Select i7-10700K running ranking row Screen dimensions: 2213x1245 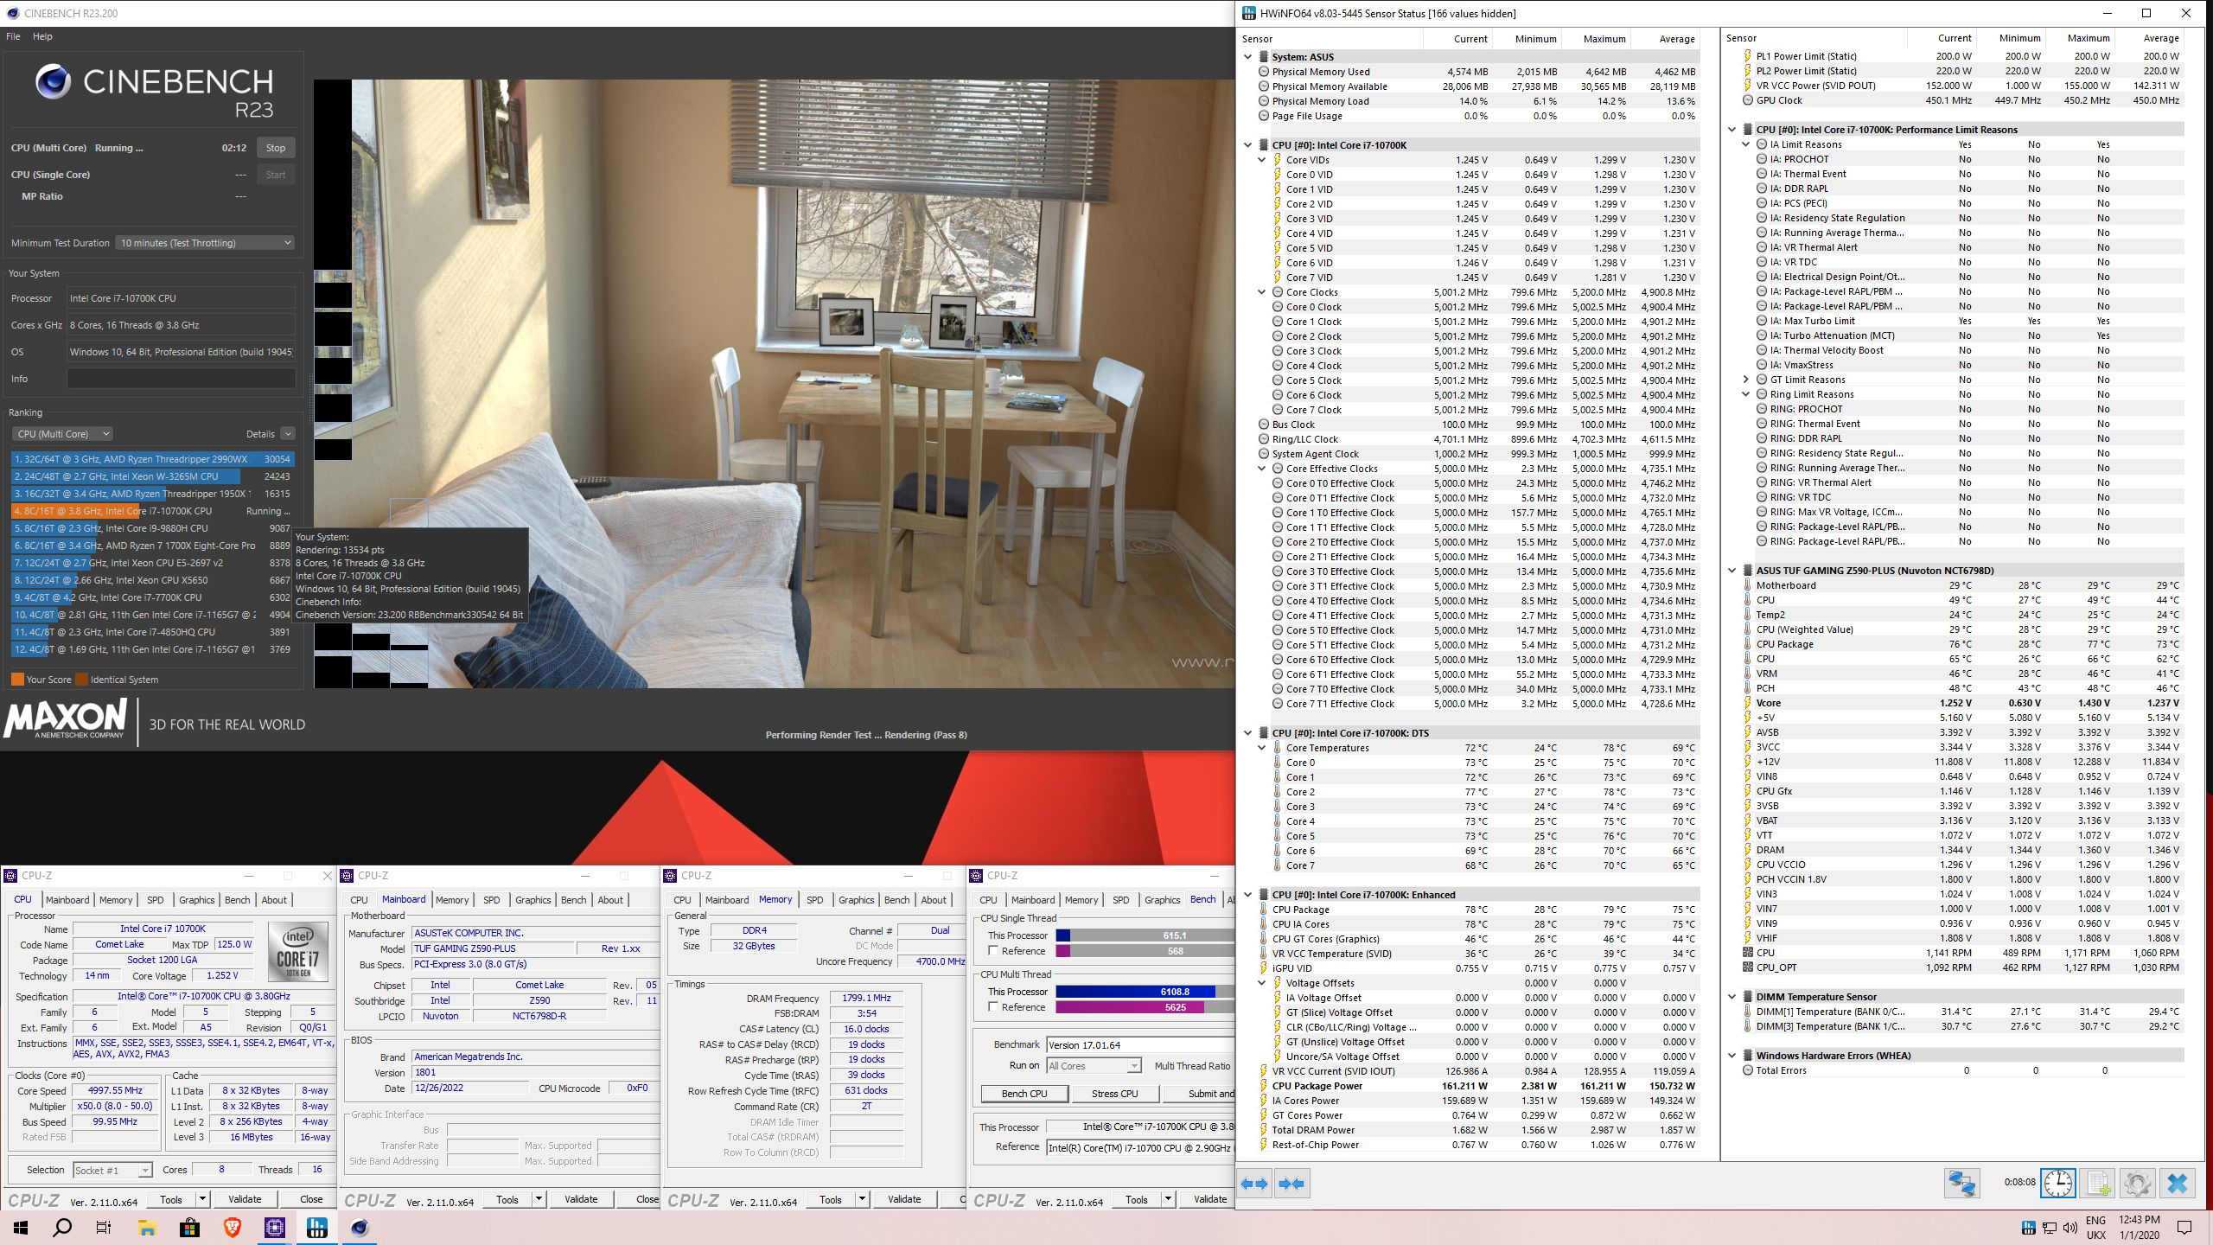point(153,511)
